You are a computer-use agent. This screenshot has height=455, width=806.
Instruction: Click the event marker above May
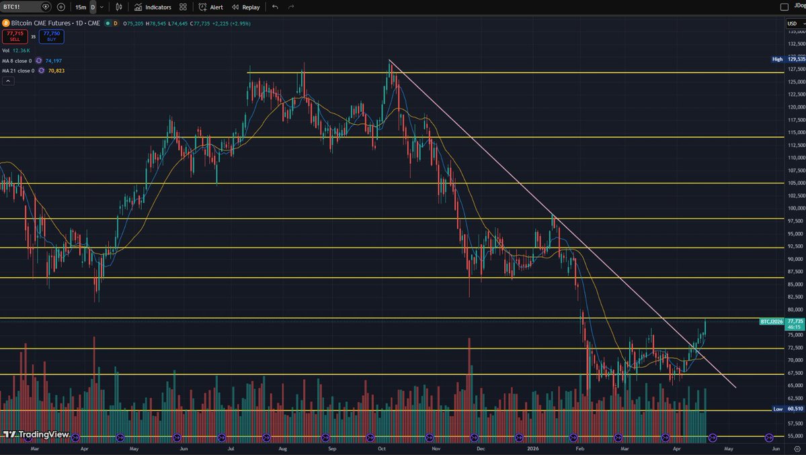point(120,438)
